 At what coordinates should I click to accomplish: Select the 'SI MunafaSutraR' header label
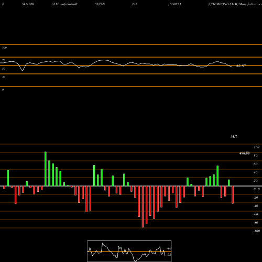click(x=64, y=4)
